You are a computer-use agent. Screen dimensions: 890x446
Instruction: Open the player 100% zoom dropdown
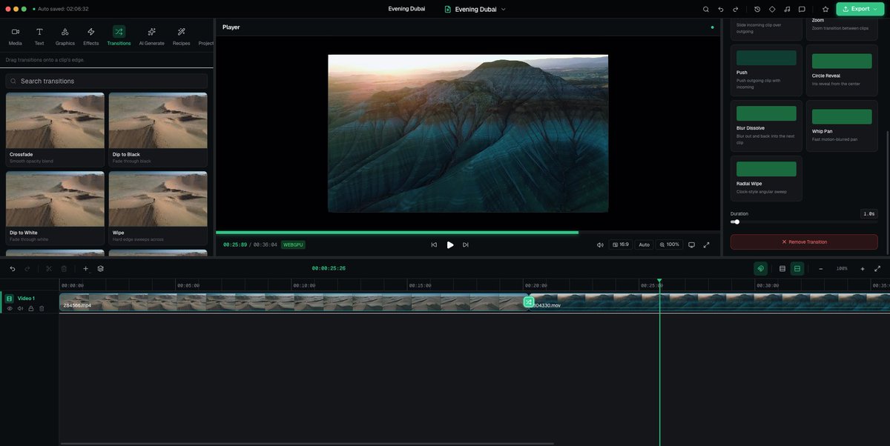pos(669,244)
